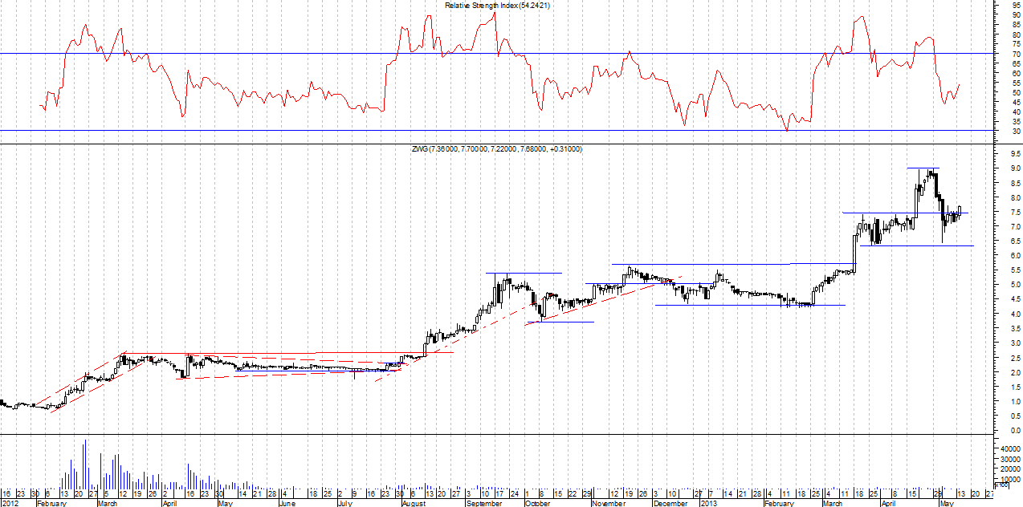
Task: Click the September resistance line near 5.4
Action: (523, 273)
